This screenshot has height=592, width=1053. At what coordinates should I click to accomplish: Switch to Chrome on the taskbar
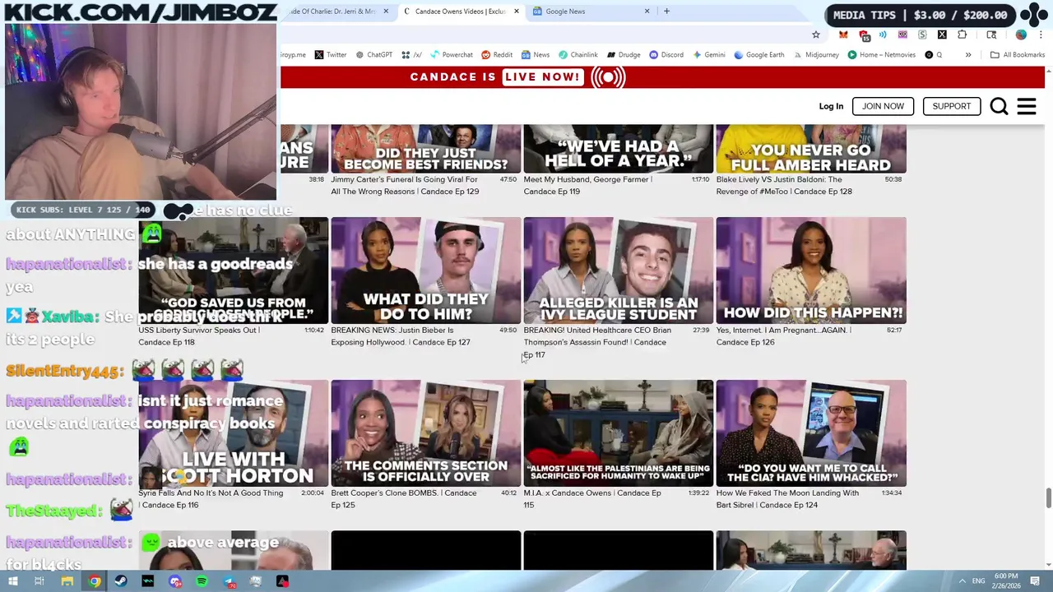(95, 581)
